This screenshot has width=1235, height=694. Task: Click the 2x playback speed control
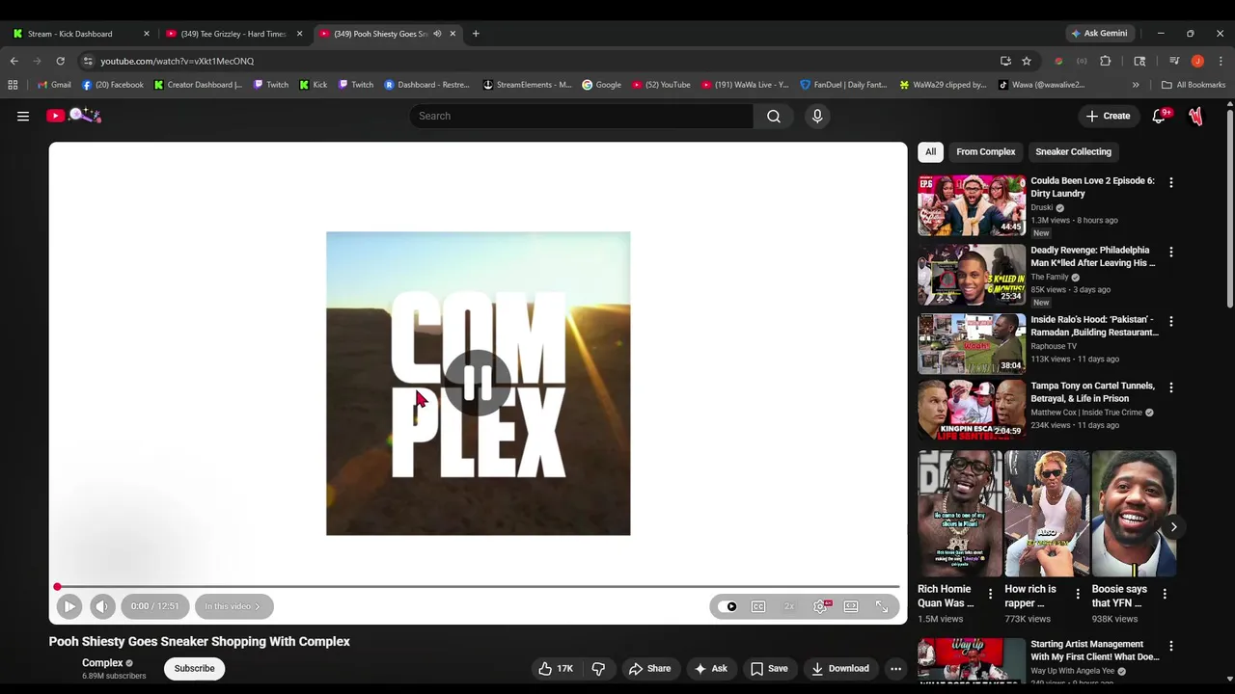[789, 606]
